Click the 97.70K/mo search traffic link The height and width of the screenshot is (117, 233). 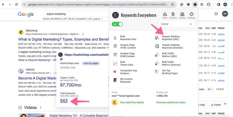[45, 48]
